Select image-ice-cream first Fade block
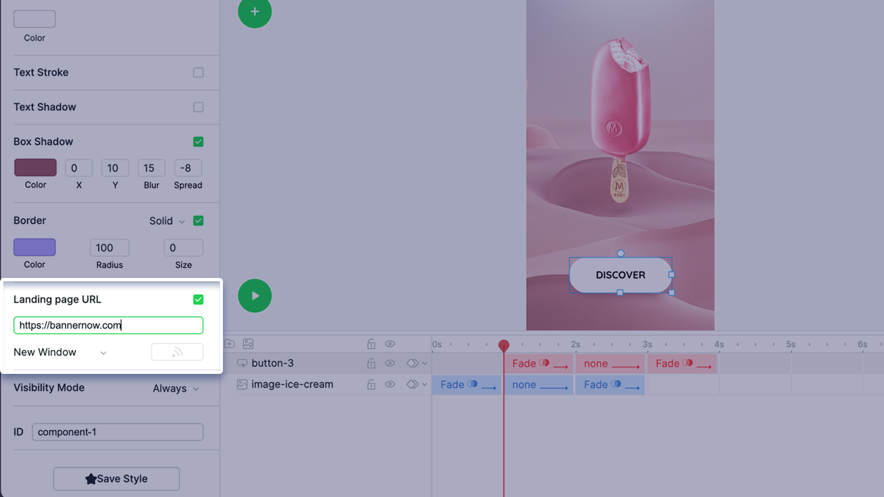This screenshot has height=497, width=884. pyautogui.click(x=467, y=385)
